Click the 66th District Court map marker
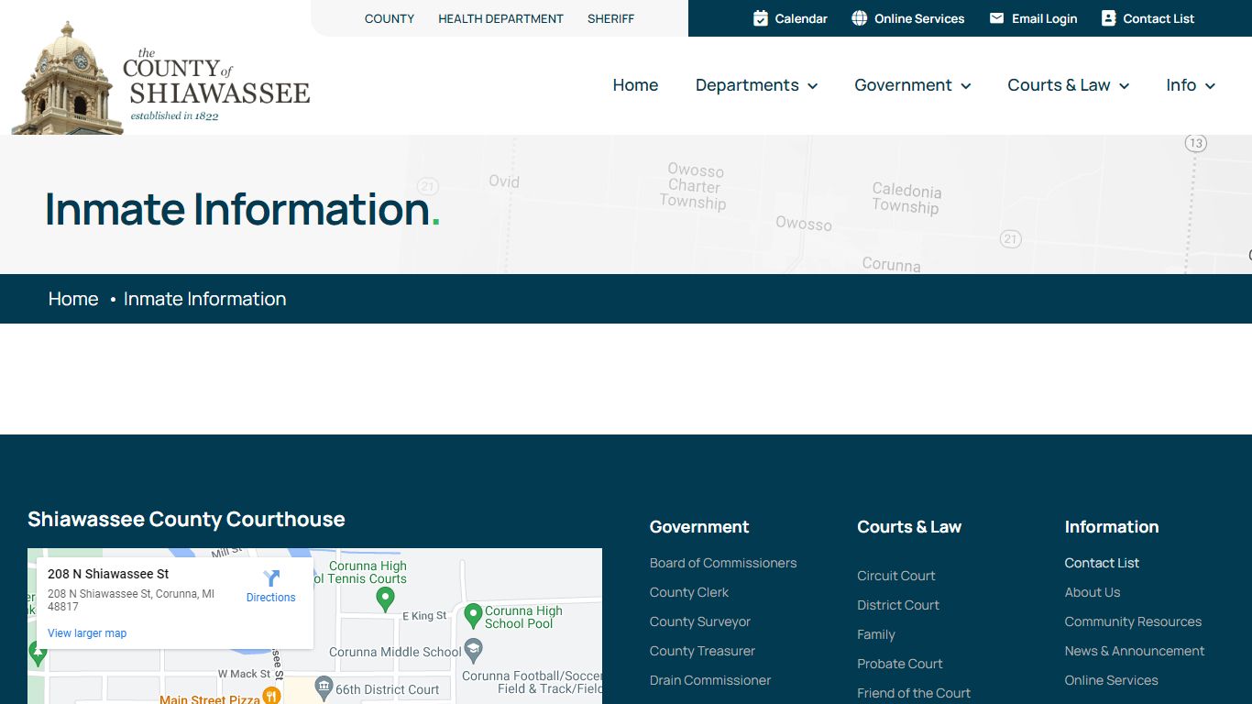Screen dimensions: 1252x704 (324, 687)
